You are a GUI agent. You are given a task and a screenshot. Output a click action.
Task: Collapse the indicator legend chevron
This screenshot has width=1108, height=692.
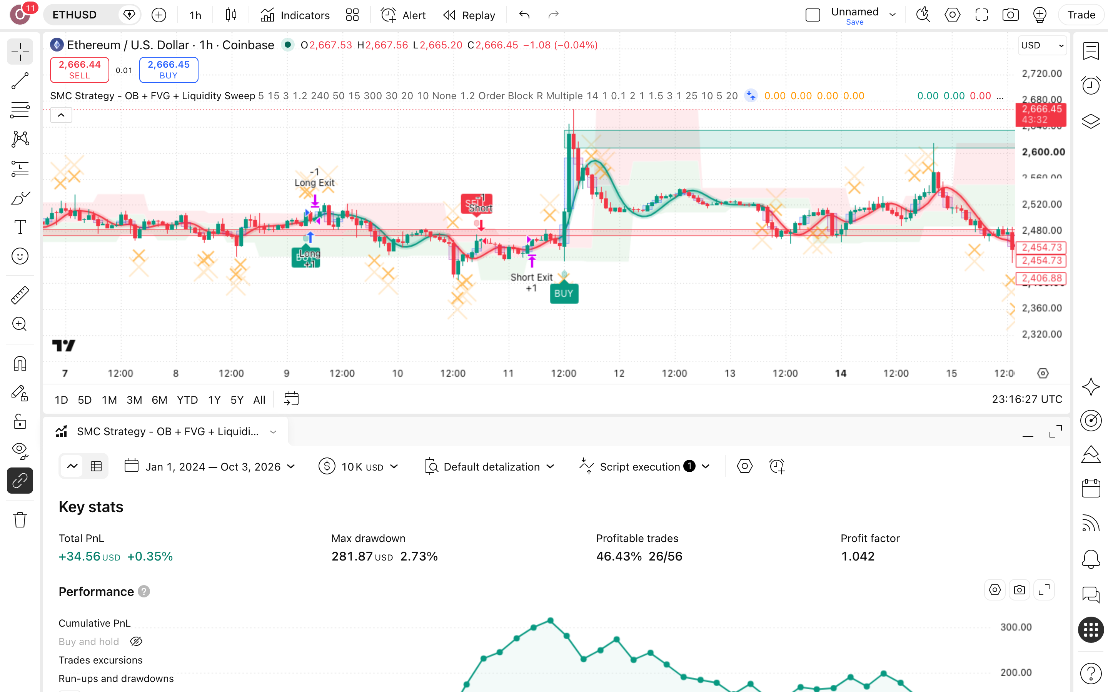click(x=61, y=115)
